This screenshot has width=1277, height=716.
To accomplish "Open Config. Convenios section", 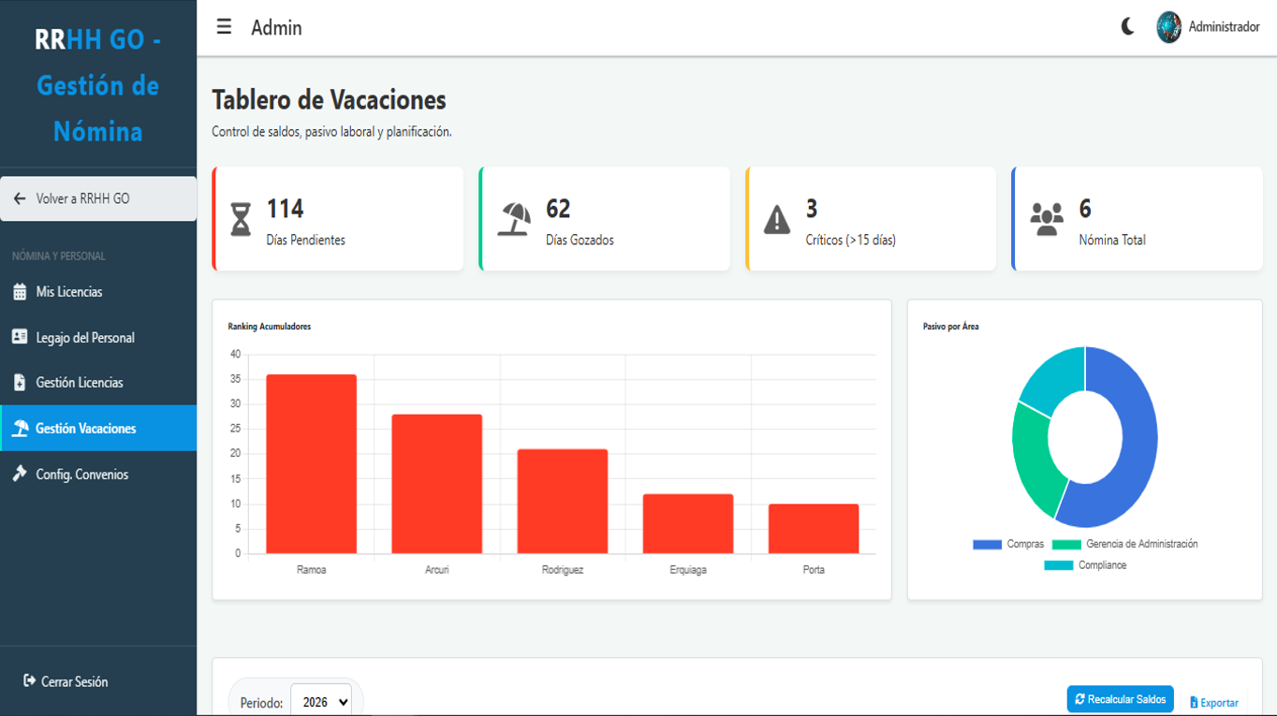I will click(82, 475).
